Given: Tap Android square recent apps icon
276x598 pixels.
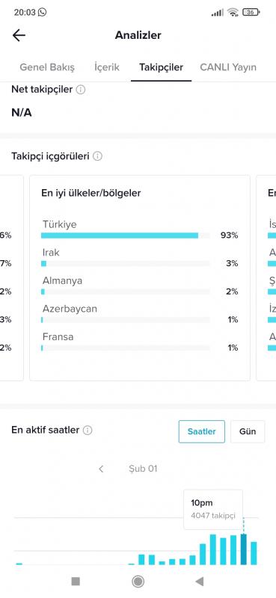Looking at the screenshot, I should (x=76, y=582).
